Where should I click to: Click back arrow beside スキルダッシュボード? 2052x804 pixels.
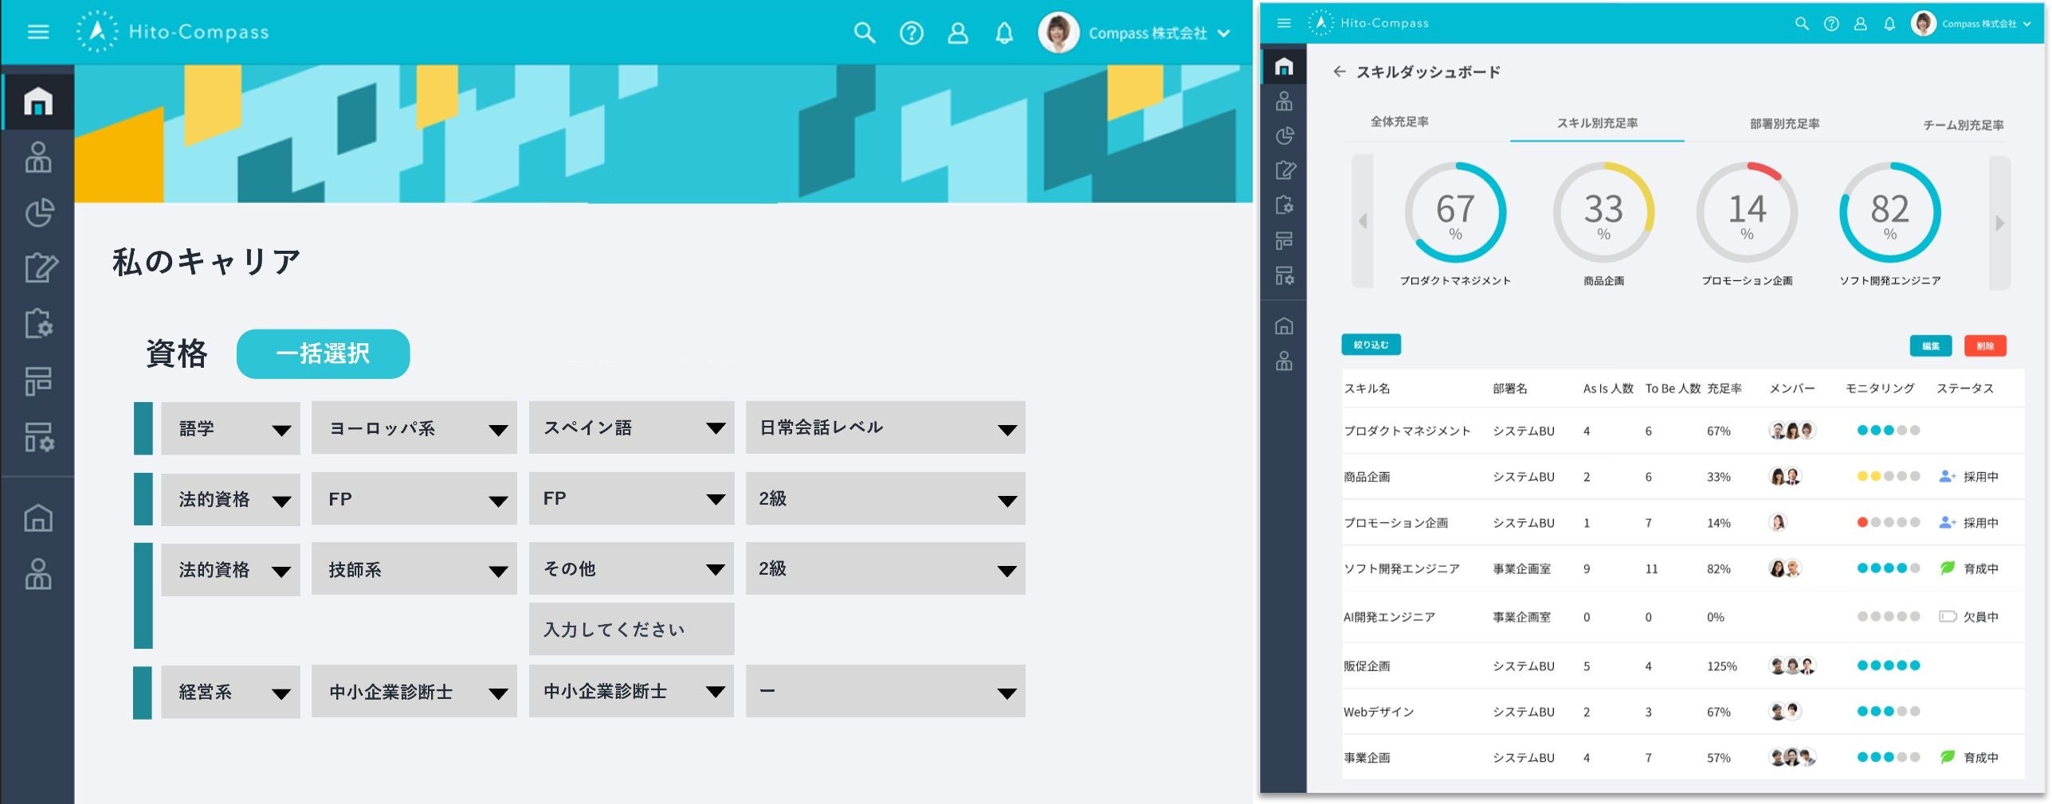tap(1339, 72)
